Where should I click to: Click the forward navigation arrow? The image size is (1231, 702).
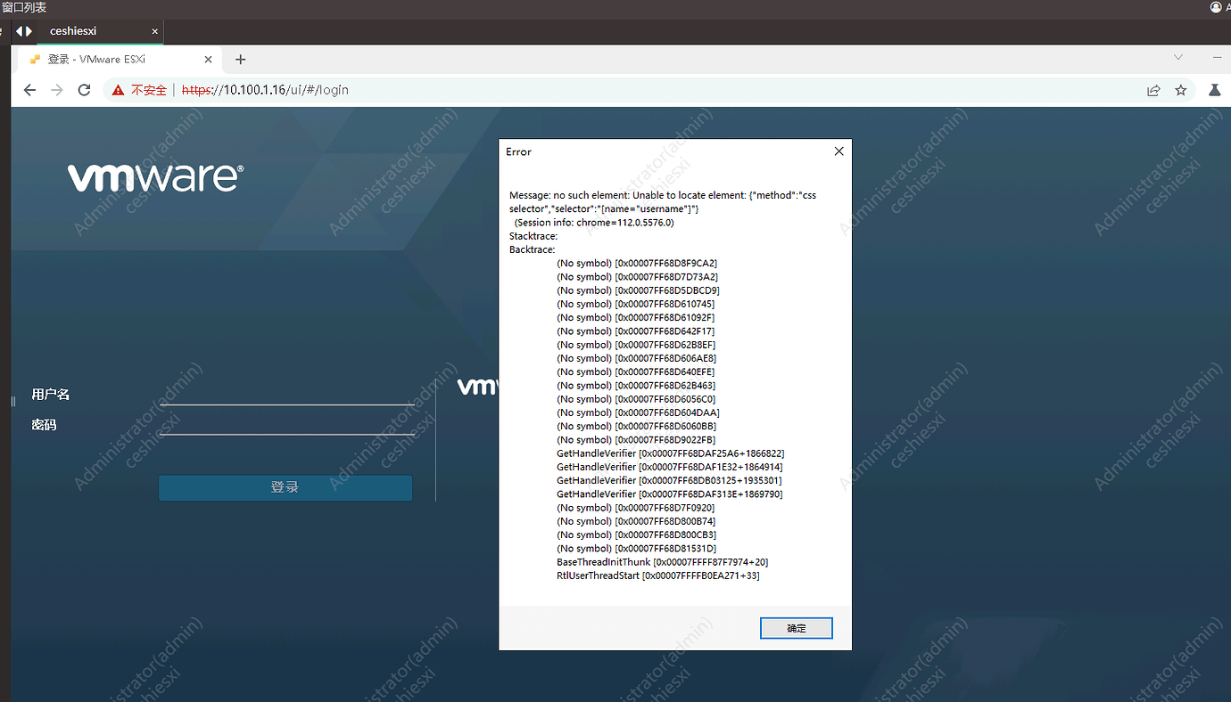tap(55, 89)
